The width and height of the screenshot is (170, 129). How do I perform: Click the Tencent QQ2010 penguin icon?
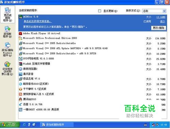click(20, 99)
